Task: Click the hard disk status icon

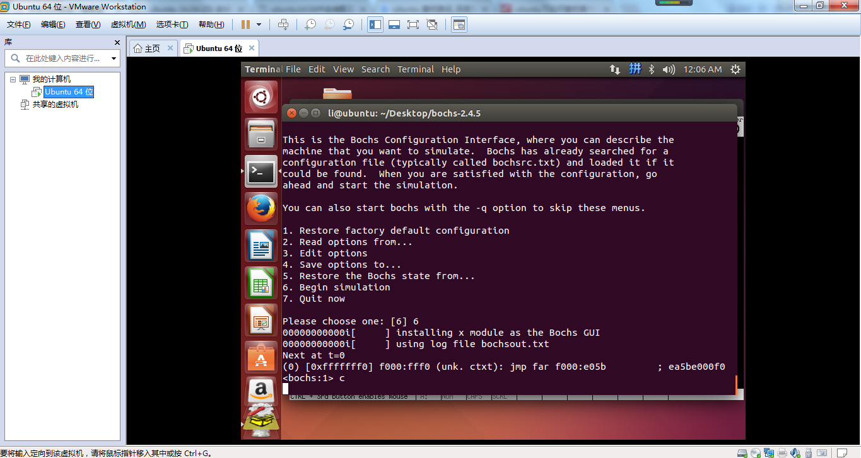Action: coord(742,453)
